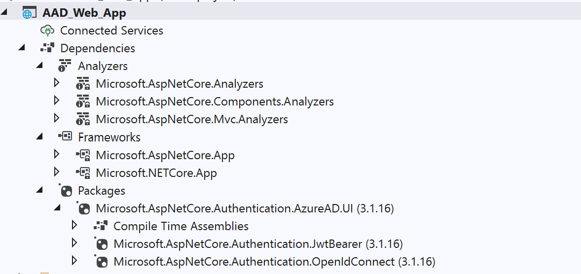581x274 pixels.
Task: Click the Packages node icon
Action: [x=65, y=190]
